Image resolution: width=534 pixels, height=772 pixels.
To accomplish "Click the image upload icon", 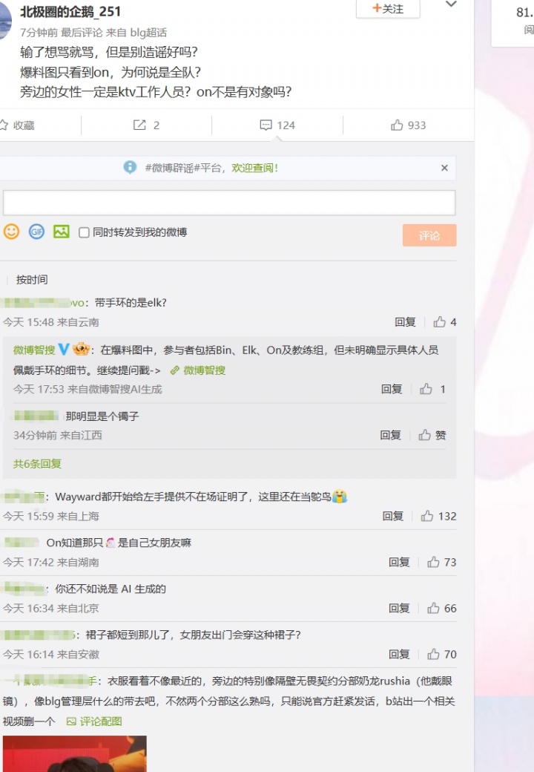I will tap(62, 232).
